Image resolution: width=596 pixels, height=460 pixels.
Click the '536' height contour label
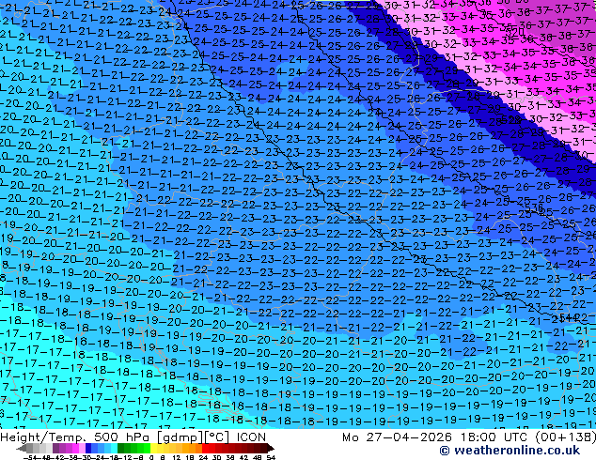(534, 207)
